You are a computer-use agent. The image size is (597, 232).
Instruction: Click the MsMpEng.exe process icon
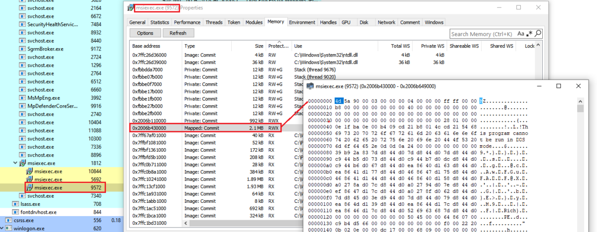(x=22, y=98)
